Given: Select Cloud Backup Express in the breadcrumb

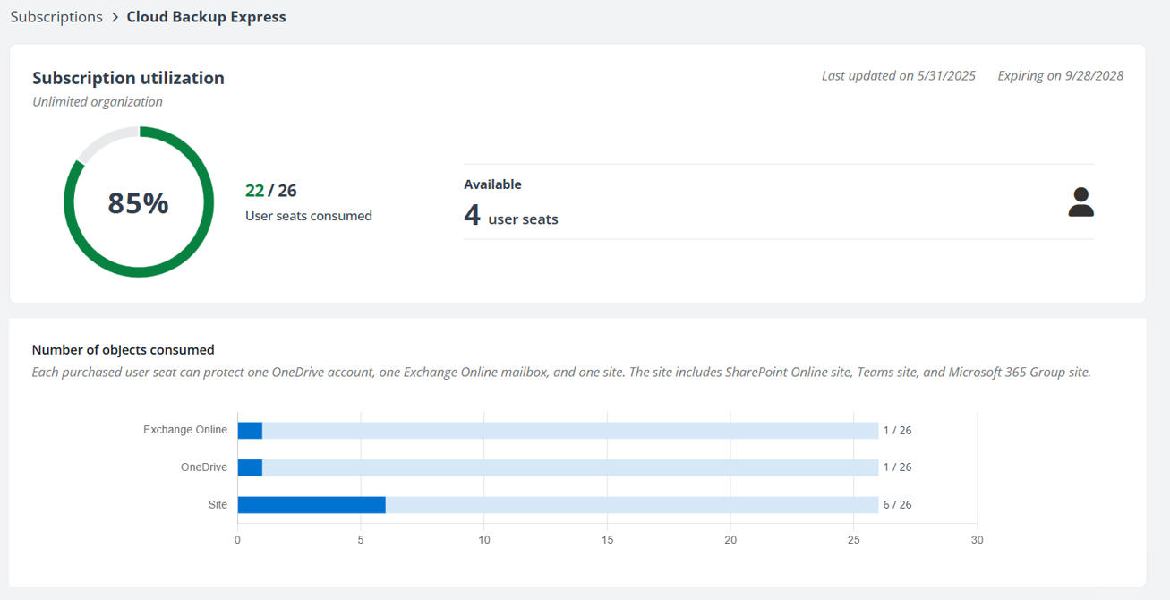Looking at the screenshot, I should 206,16.
